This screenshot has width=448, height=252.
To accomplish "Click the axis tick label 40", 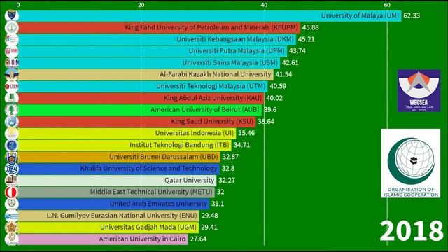I will [x=264, y=5].
